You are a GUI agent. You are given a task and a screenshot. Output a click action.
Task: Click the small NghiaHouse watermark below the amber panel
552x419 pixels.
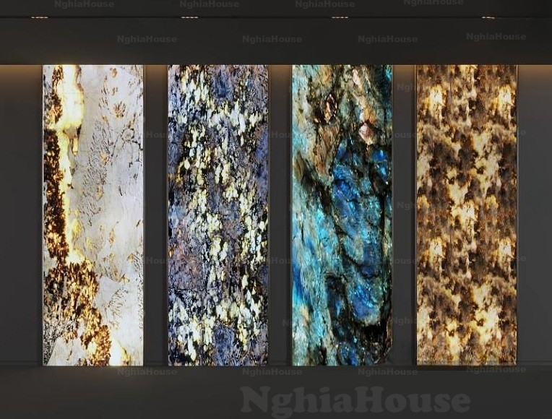pyautogui.click(x=496, y=370)
